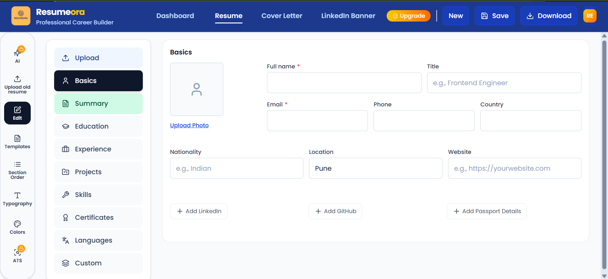Image resolution: width=608 pixels, height=279 pixels.
Task: Click the Upload Photo link
Action: click(x=189, y=125)
